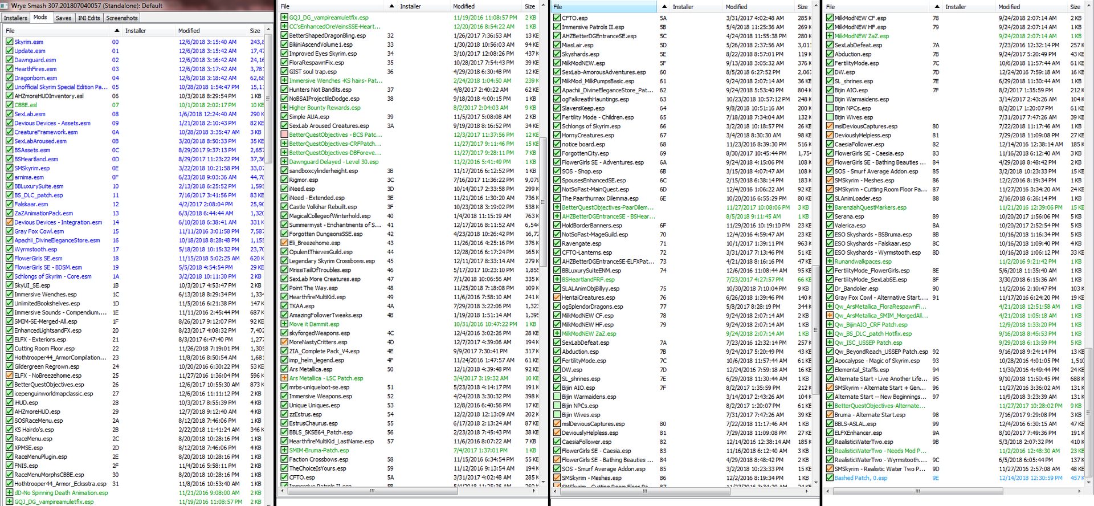Toggle zzEstrus.esp checkbox
Screen dimensions: 1094x506
coord(284,414)
